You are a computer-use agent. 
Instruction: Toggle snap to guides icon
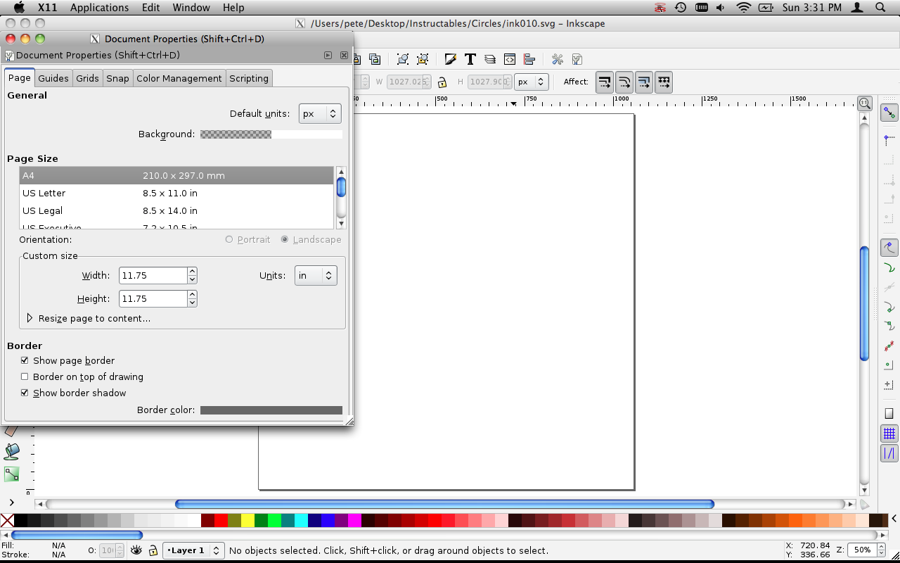click(889, 453)
